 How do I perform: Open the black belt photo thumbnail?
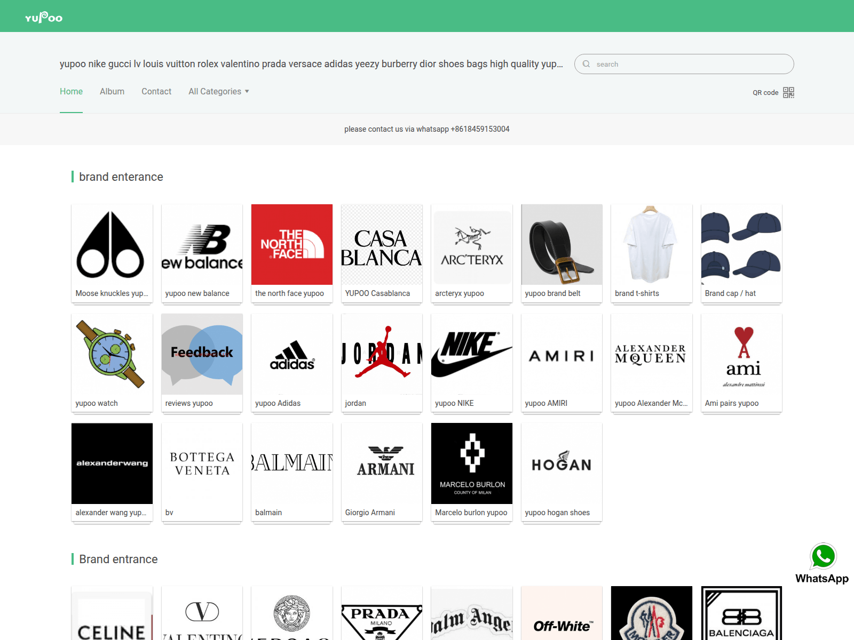click(562, 244)
